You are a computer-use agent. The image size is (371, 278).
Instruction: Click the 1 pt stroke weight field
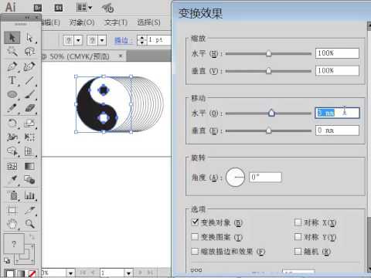(158, 40)
